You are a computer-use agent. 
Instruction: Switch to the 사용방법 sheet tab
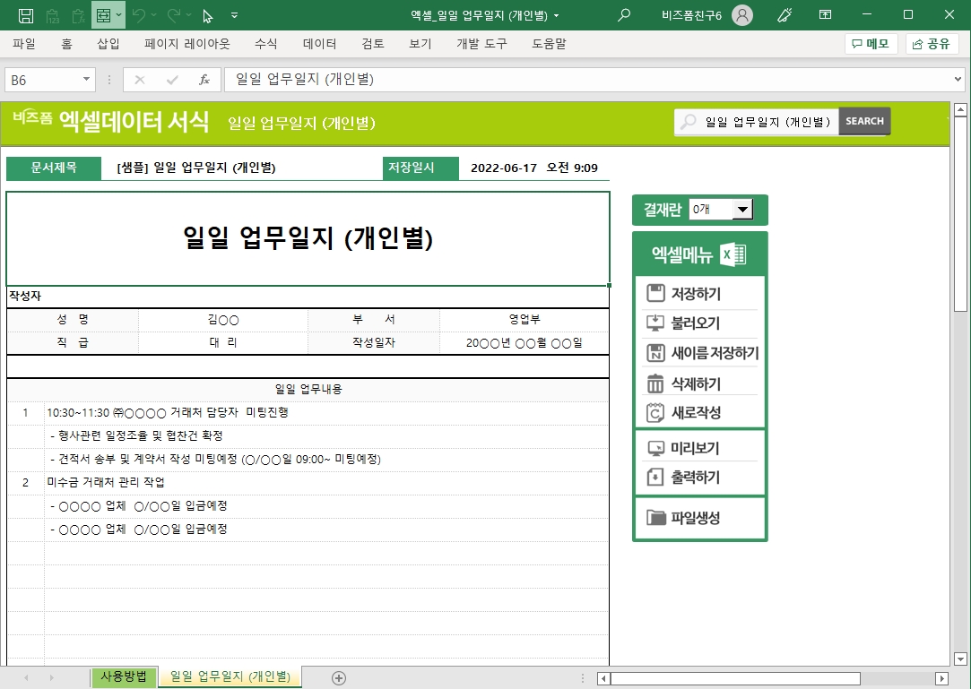[124, 676]
